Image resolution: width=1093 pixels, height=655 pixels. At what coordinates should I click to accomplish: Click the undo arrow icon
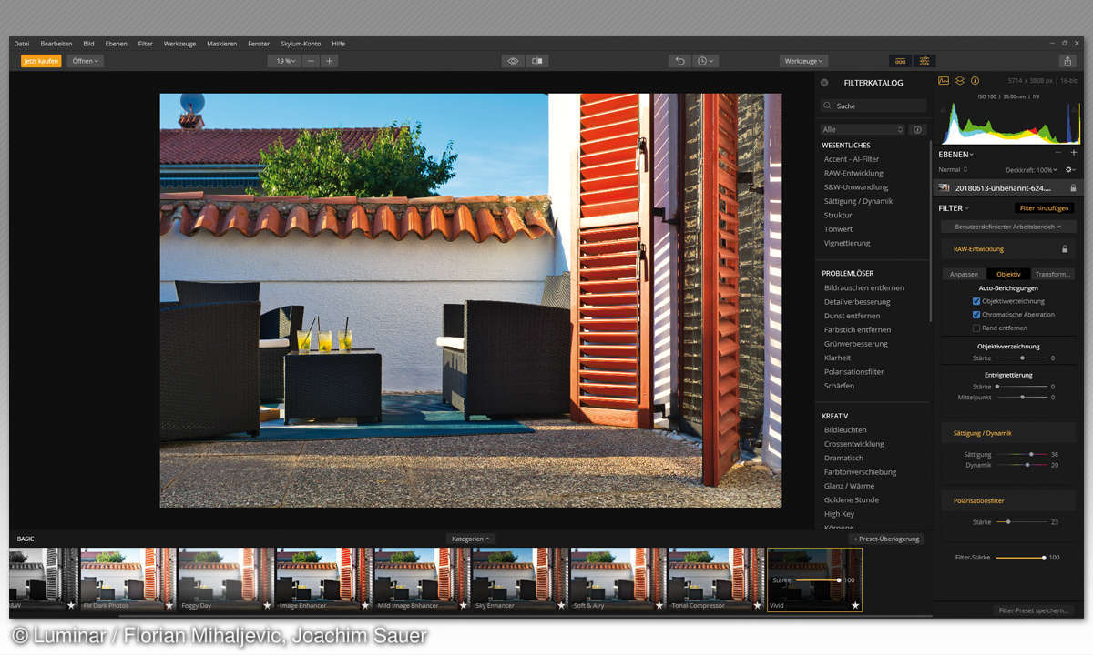pyautogui.click(x=679, y=61)
